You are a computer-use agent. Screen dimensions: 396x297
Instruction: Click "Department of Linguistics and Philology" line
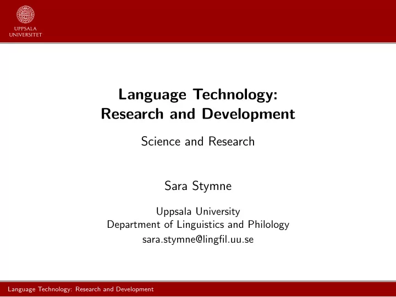tap(198, 225)
